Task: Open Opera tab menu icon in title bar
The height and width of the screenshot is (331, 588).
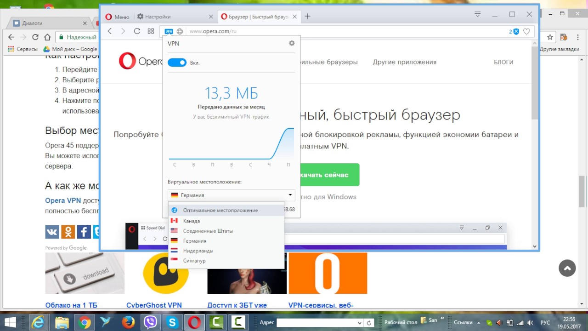Action: (x=478, y=15)
